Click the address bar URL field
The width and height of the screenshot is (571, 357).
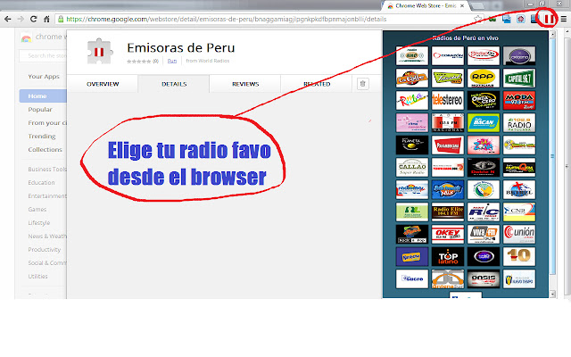269,19
